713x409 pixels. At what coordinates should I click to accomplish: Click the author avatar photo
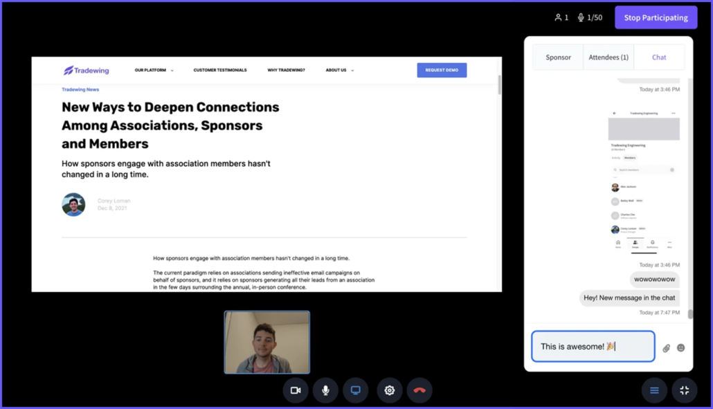(73, 205)
